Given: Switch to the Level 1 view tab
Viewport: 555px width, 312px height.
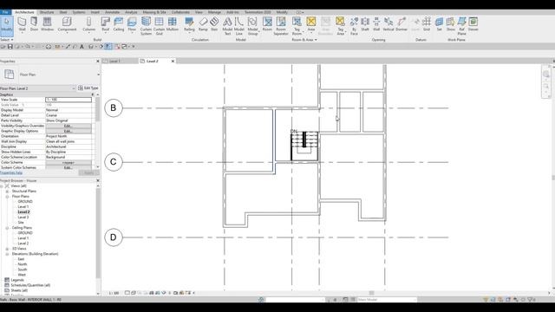Looking at the screenshot, I should pyautogui.click(x=114, y=62).
